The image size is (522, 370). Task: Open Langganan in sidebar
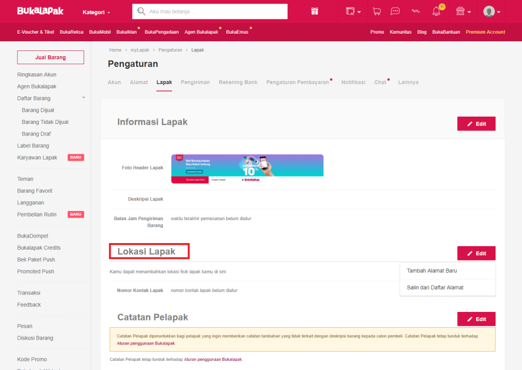pos(31,203)
